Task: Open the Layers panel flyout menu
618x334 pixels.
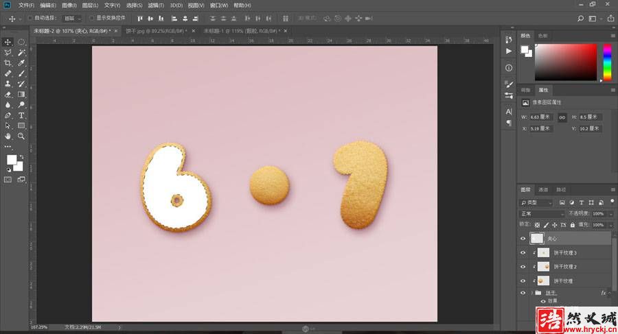Action: 613,190
